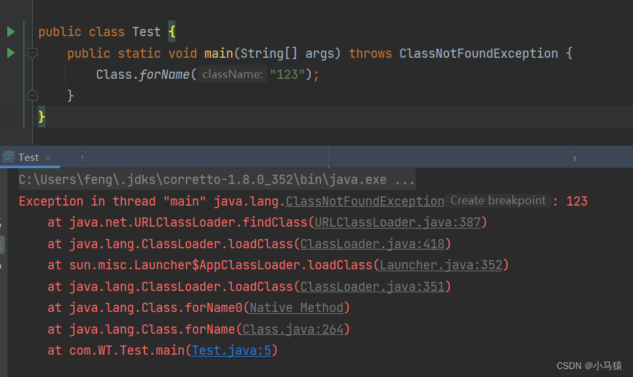Collapse main method fold marker
The width and height of the screenshot is (633, 377).
coord(32,53)
